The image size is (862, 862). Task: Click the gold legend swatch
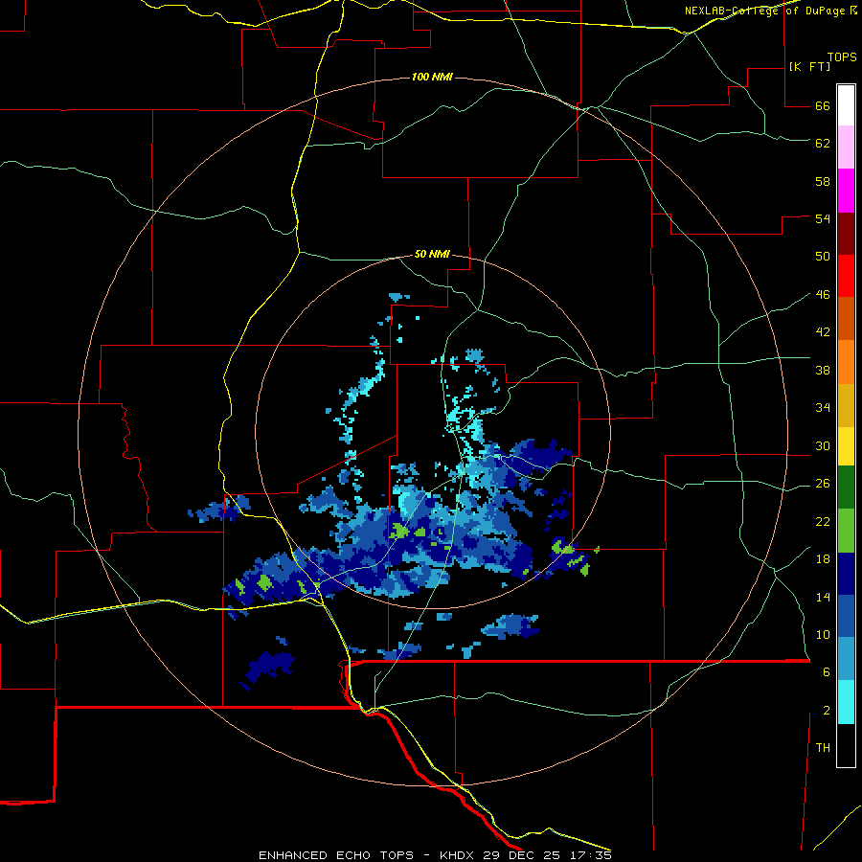[x=846, y=406]
